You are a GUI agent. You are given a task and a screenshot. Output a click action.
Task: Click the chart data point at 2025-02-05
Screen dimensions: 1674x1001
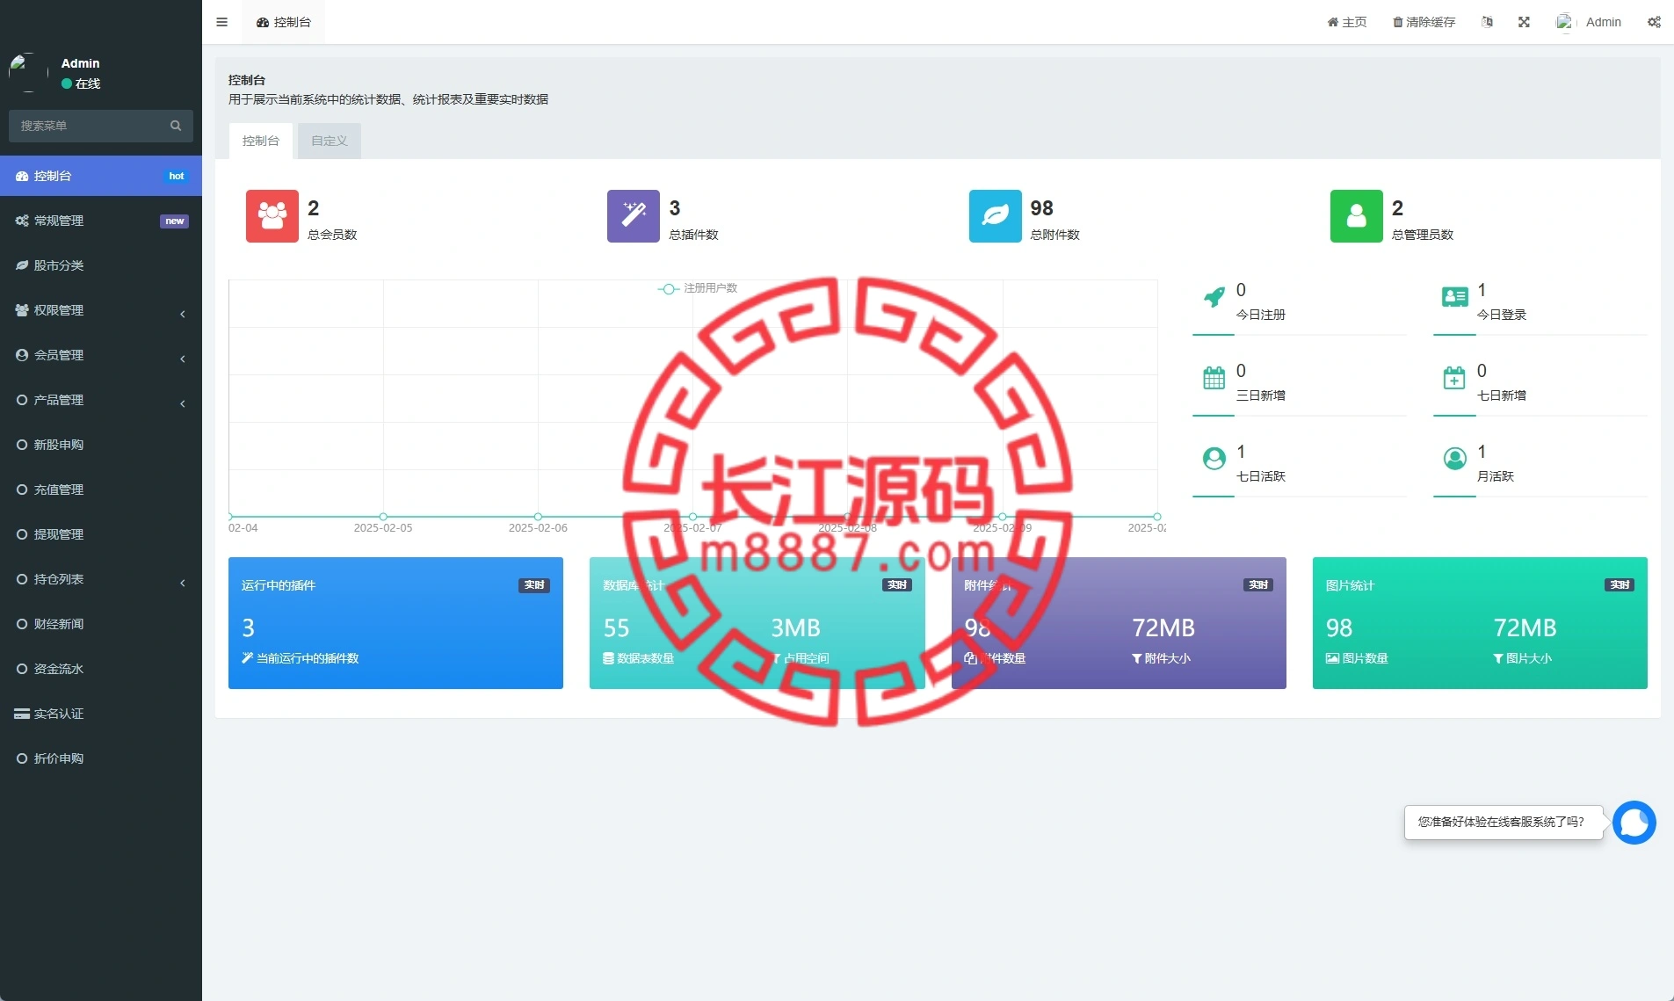(x=383, y=517)
